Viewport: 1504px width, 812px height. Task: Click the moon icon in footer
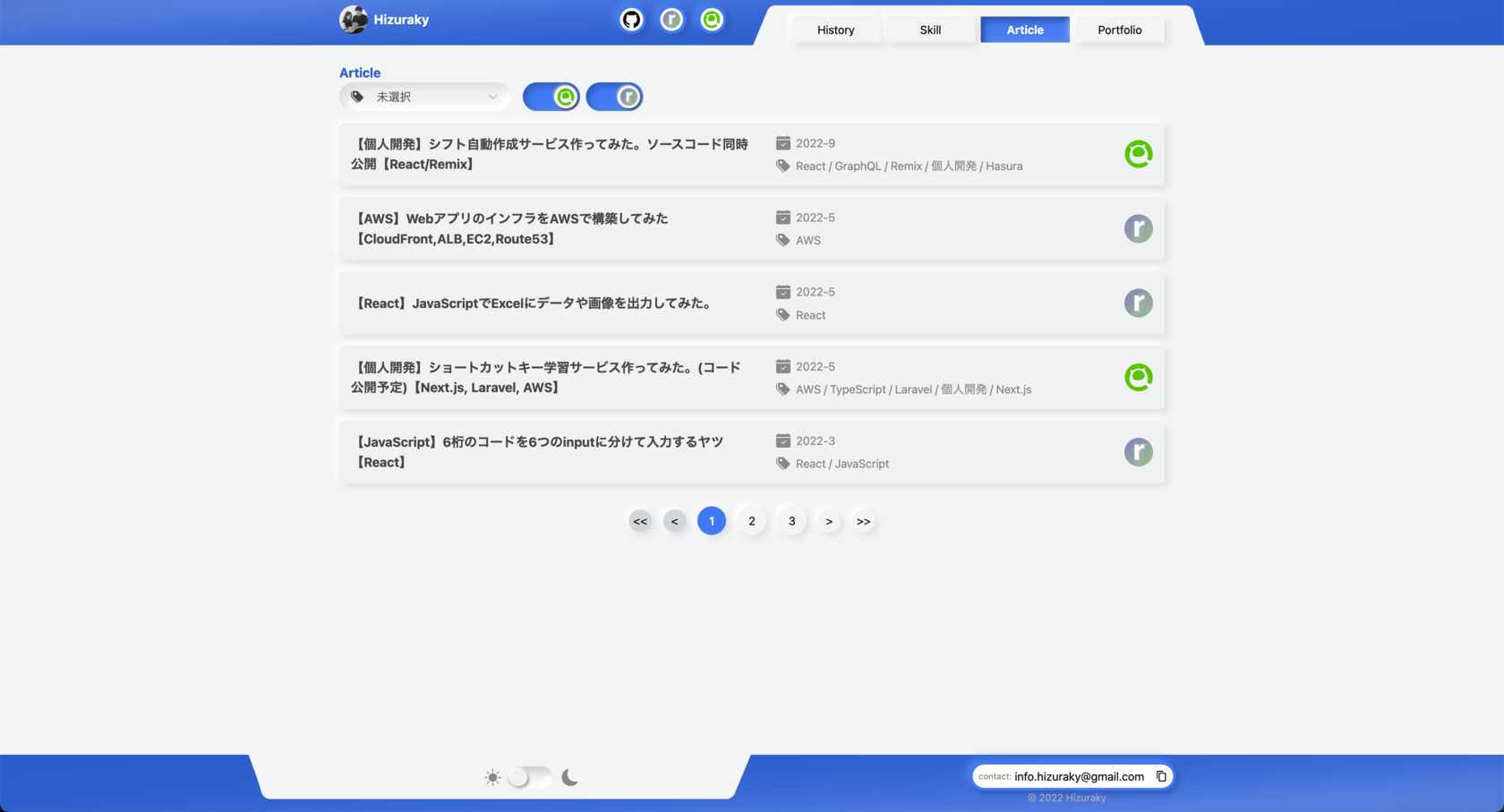coord(569,777)
